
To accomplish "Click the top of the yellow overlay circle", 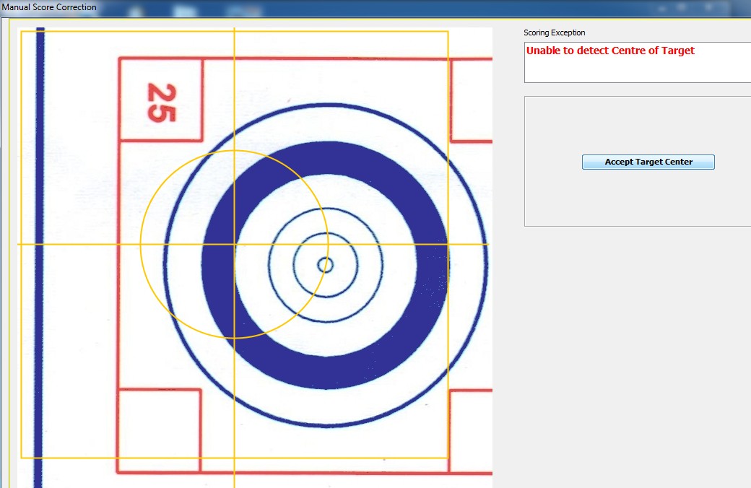I will 234,150.
